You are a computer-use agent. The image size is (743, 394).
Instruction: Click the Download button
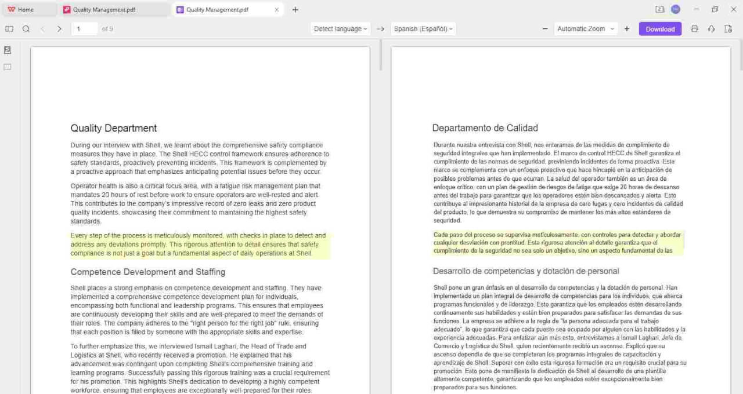660,28
